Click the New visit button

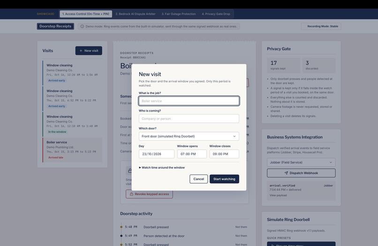pos(89,51)
